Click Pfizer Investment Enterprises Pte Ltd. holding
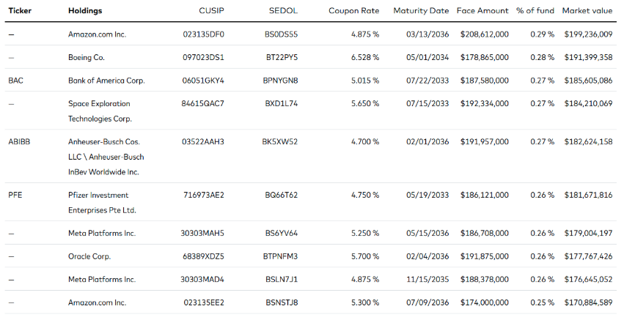Screen dimensions: 624x320 (x=102, y=202)
